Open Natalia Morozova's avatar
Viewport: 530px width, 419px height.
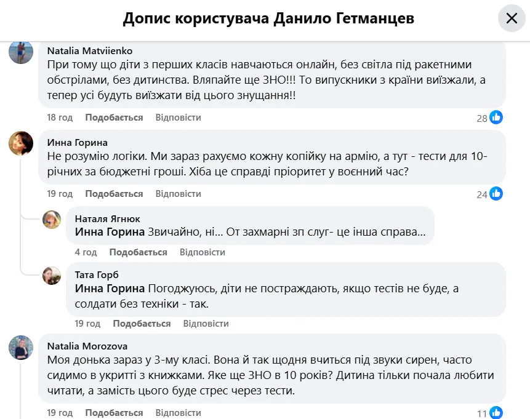tap(20, 347)
